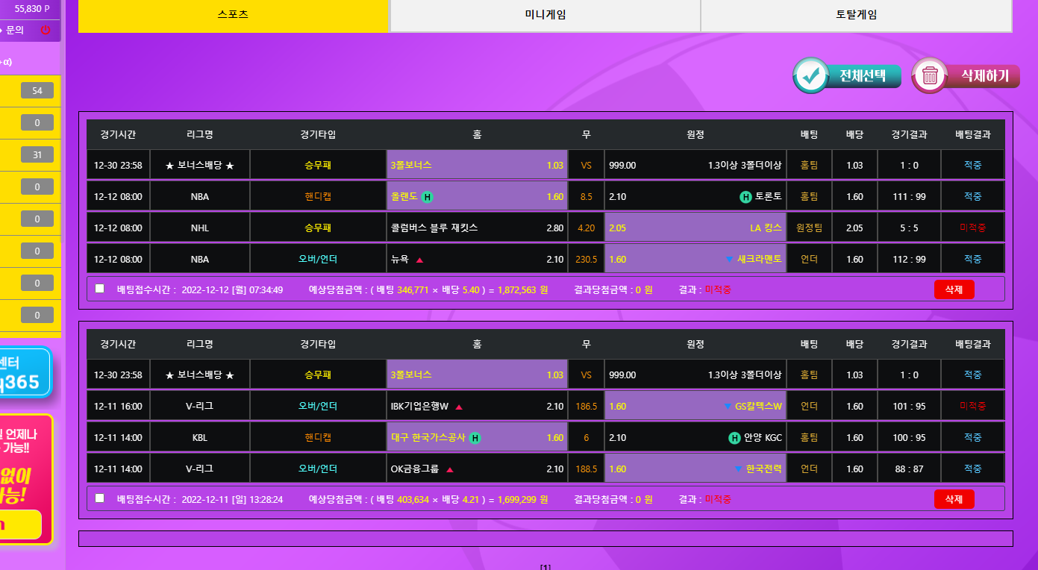Viewport: 1038px width, 570px height.
Task: Click the checkmark icon on 전체선택
Action: [810, 75]
